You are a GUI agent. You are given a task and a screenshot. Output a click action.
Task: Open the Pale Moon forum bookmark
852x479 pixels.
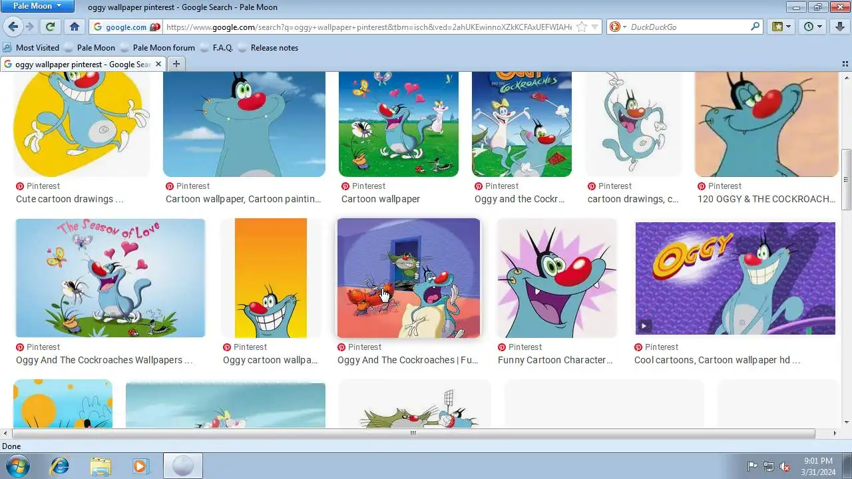pos(157,48)
